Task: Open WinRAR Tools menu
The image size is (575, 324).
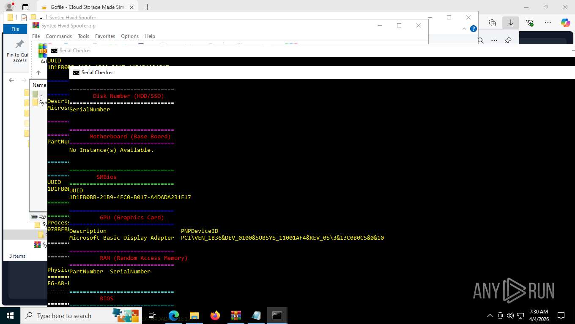Action: point(83,36)
